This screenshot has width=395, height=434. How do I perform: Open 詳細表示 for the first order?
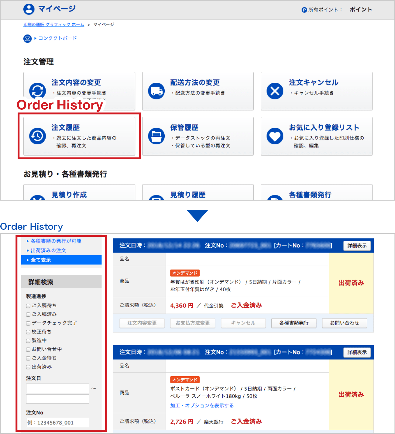(x=357, y=246)
